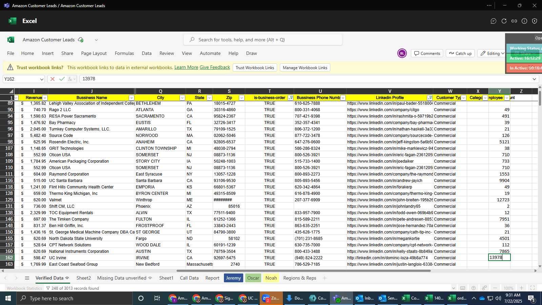Click the horizontal scrollbar thumb
Image resolution: width=542 pixels, height=305 pixels.
[x=304, y=271]
